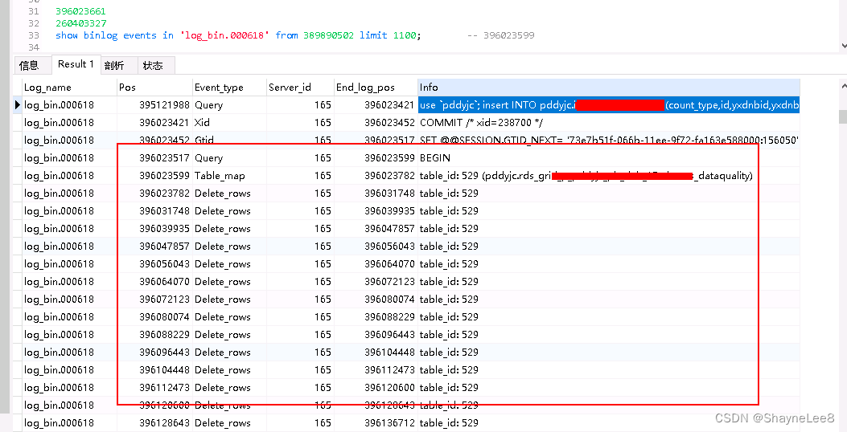Place cursor on editor line 396023661

click(80, 11)
